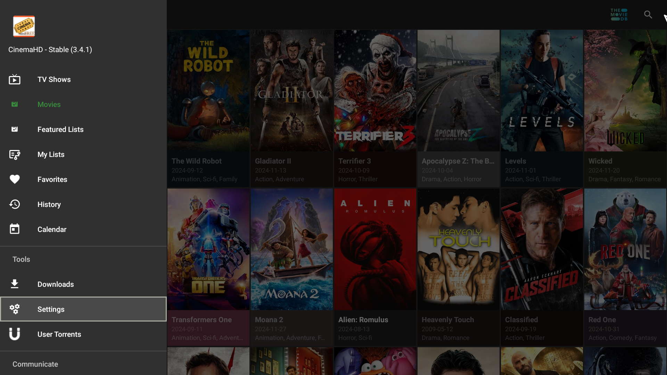Go to My Lists

[83, 155]
